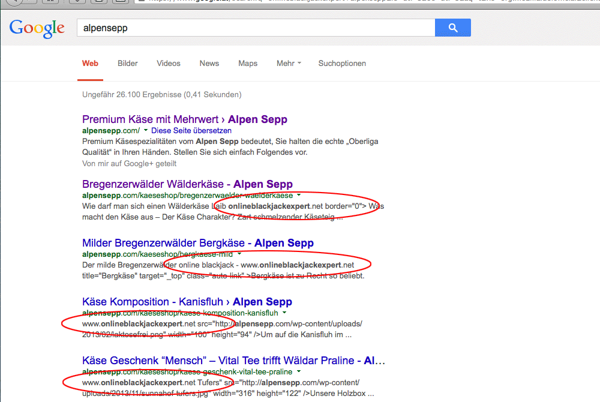
Task: Click the green "alpensepp.com/" URL text
Action: click(x=111, y=131)
